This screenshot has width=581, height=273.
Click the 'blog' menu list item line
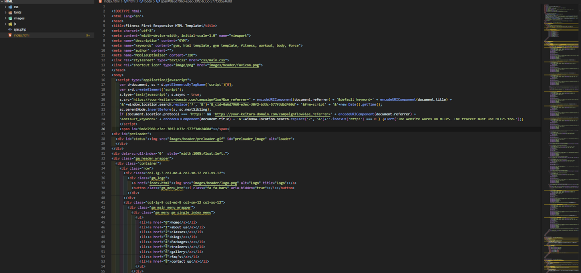pos(168,237)
